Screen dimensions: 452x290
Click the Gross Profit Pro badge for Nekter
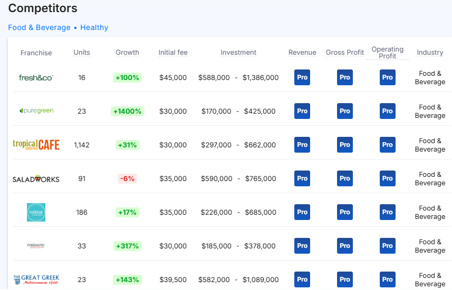[x=345, y=212]
